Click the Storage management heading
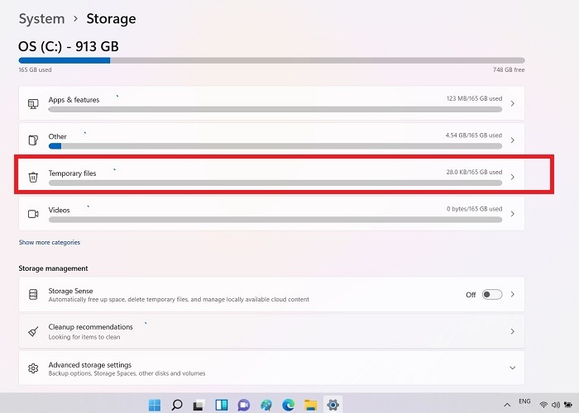 (53, 268)
